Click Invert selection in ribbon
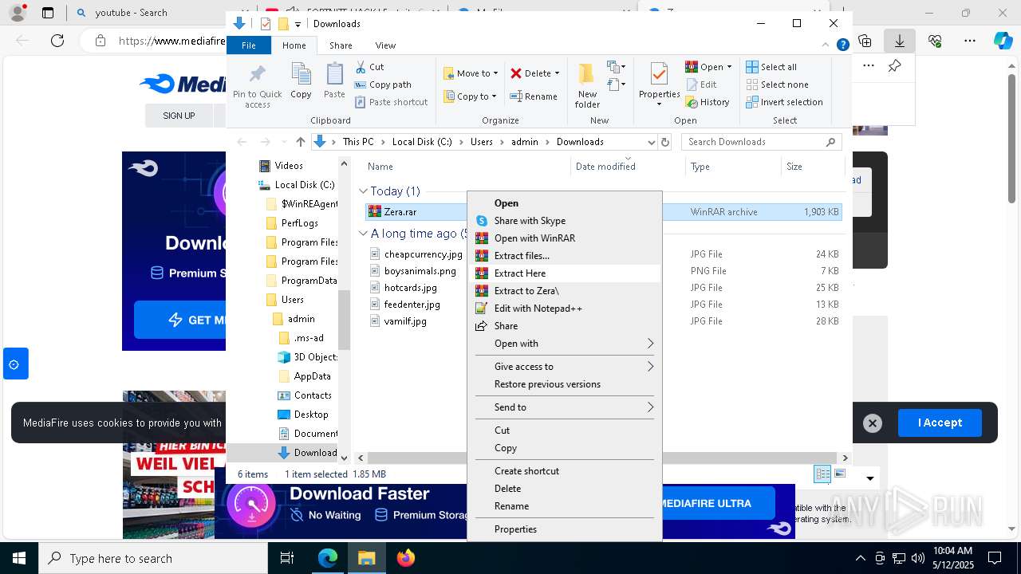 pos(784,102)
